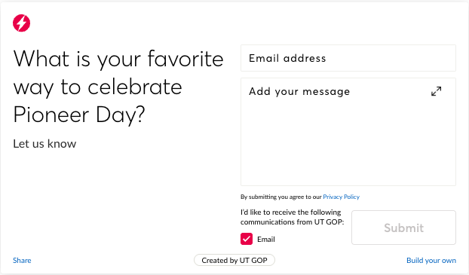Screen dimensions: 469x275
Task: Click the 'way to celebrate' heading line
Action: [97, 87]
